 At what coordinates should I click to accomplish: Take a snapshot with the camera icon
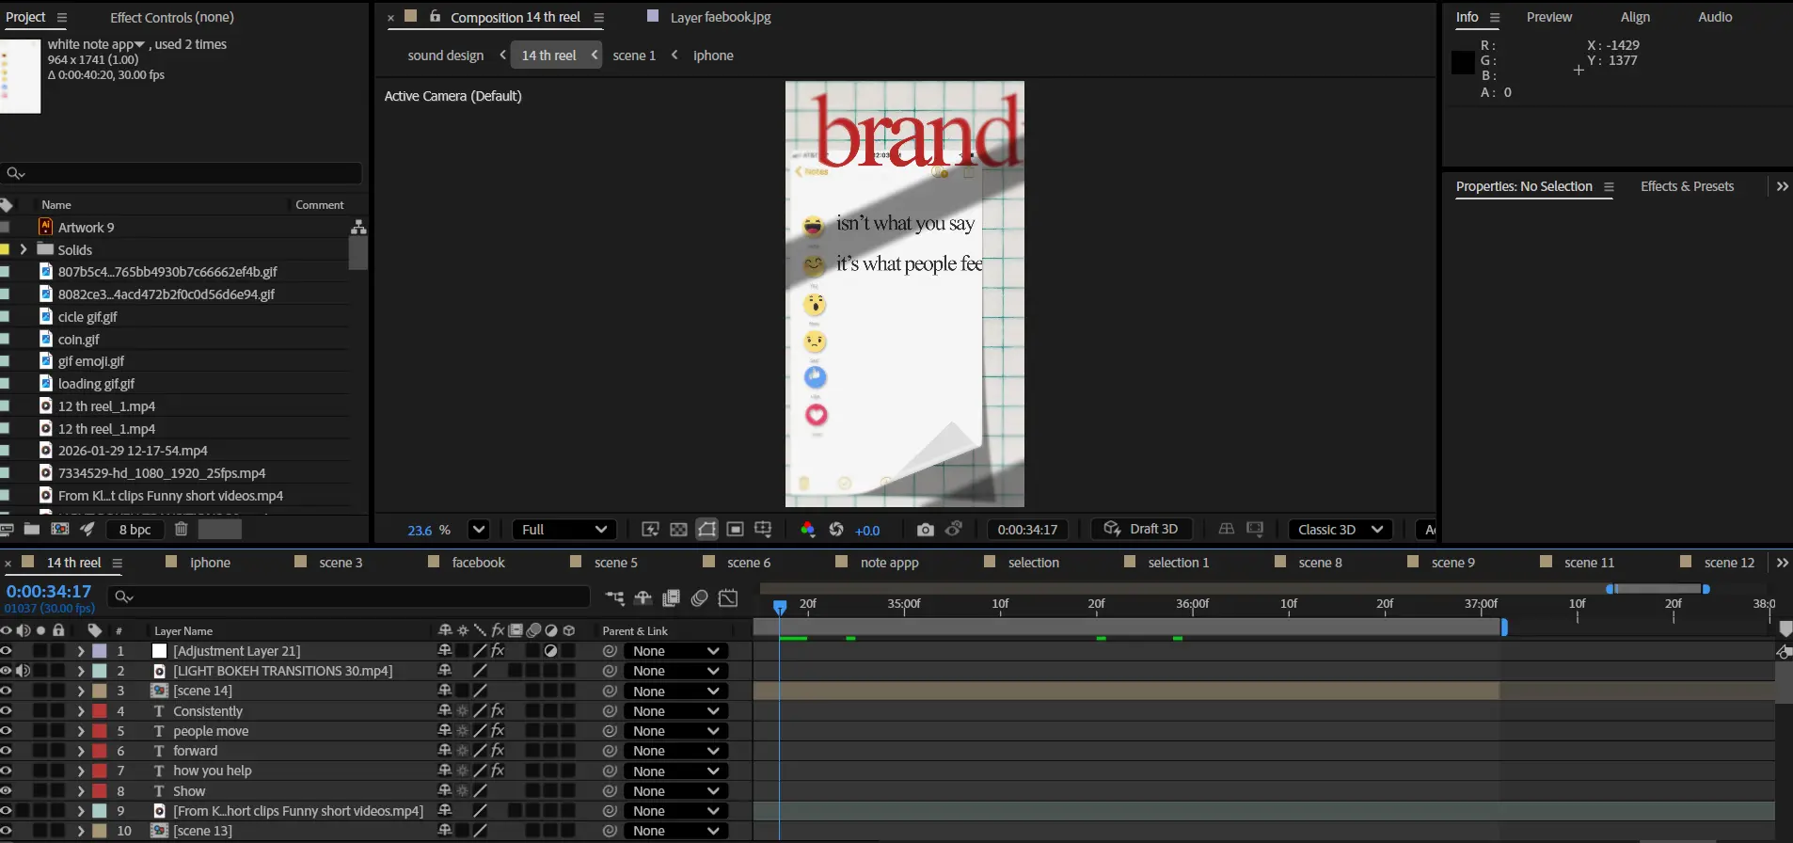pos(925,530)
